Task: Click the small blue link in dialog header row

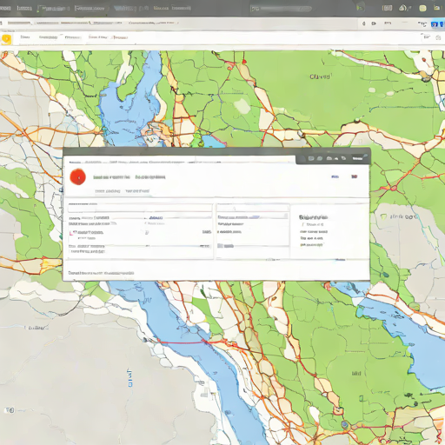Action: [335, 176]
